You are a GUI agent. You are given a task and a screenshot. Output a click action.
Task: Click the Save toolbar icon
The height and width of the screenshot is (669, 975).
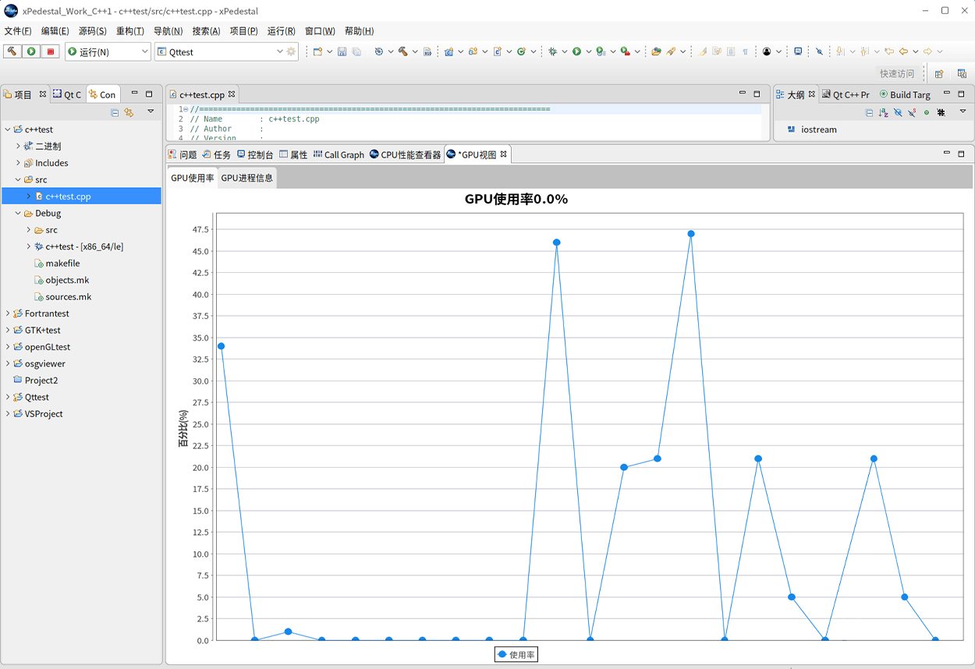[x=342, y=51]
